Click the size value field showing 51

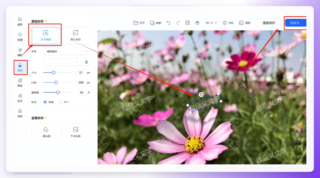pyautogui.click(x=81, y=72)
